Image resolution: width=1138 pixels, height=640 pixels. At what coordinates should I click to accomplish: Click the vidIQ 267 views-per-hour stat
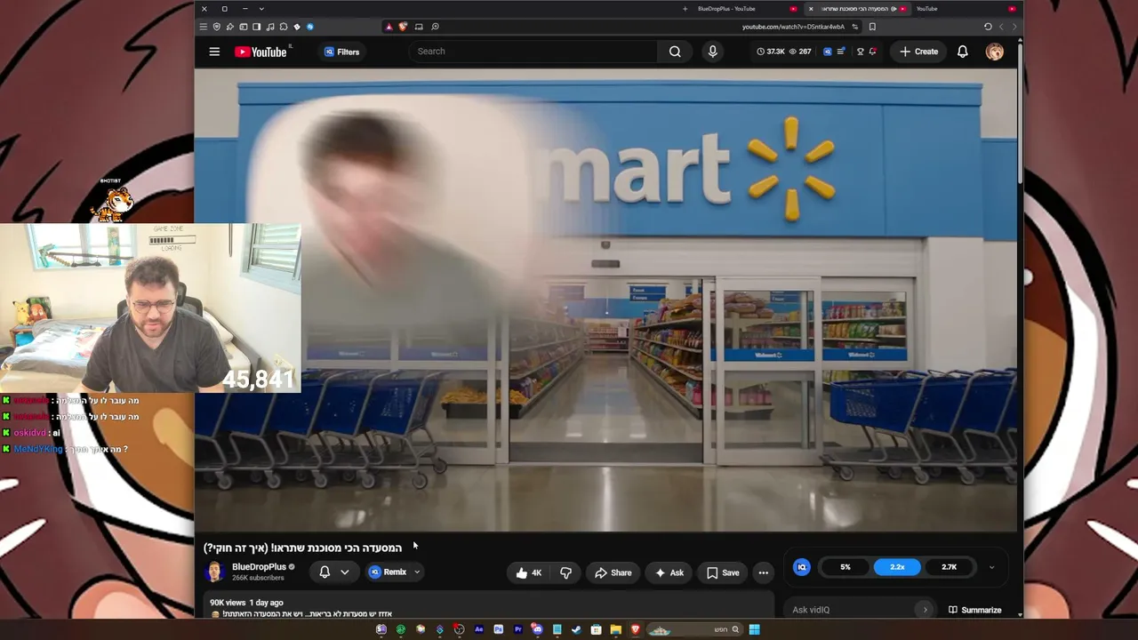coord(800,52)
